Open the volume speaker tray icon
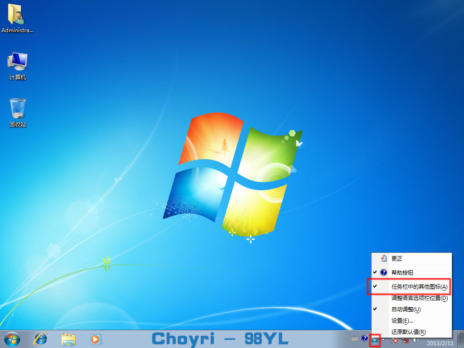Viewport: 464px width, 348px height. point(416,341)
